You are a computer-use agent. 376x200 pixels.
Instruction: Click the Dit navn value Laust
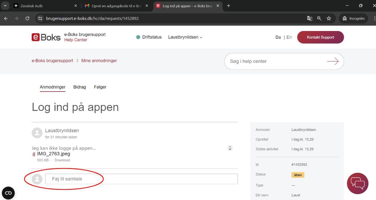pyautogui.click(x=296, y=195)
